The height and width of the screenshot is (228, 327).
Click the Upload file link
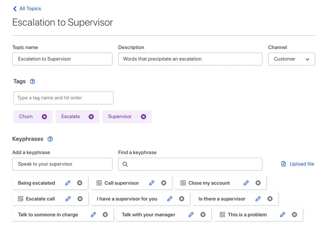point(298,164)
